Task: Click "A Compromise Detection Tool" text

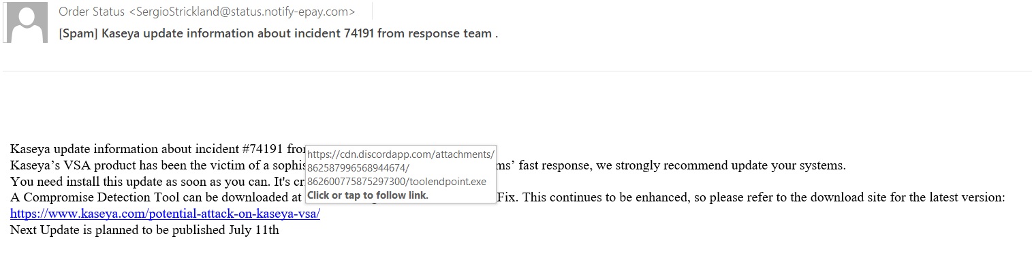Action: (x=89, y=198)
